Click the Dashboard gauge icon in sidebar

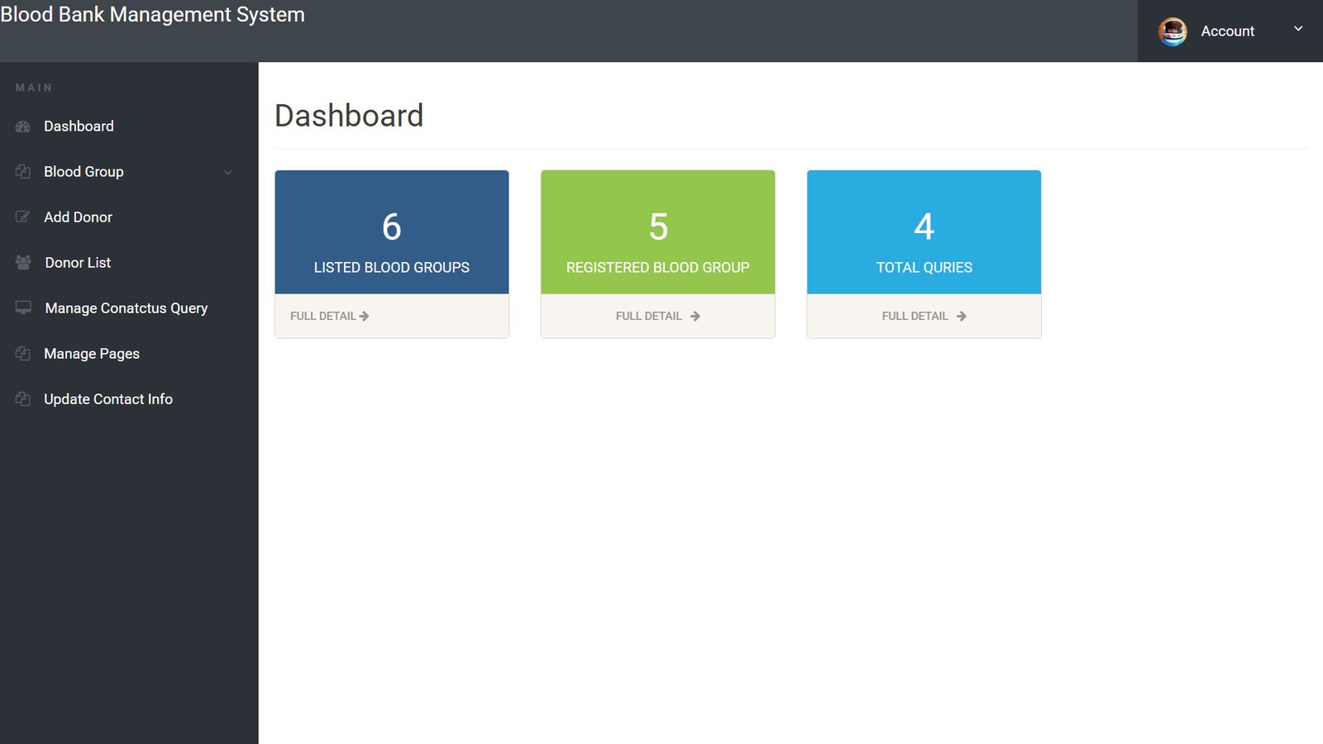pyautogui.click(x=23, y=126)
